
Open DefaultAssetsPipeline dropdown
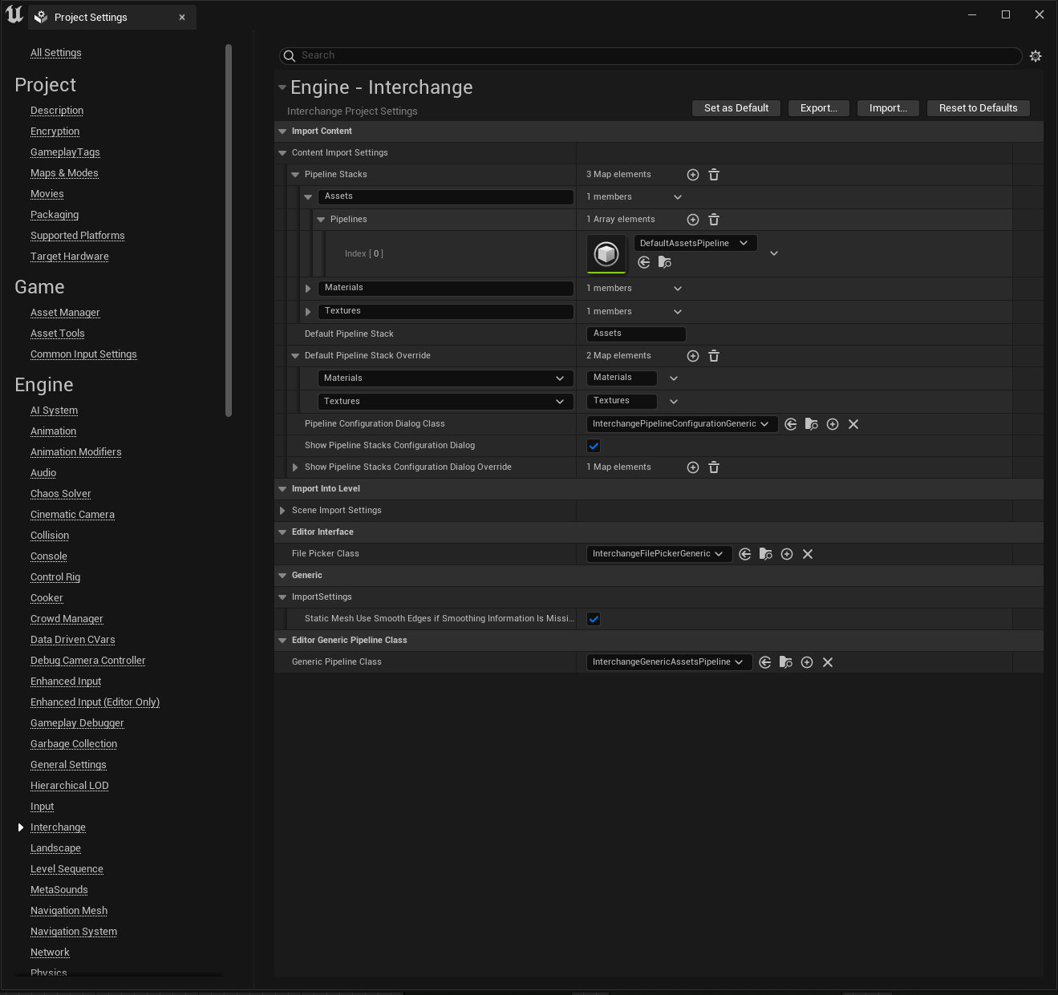695,243
